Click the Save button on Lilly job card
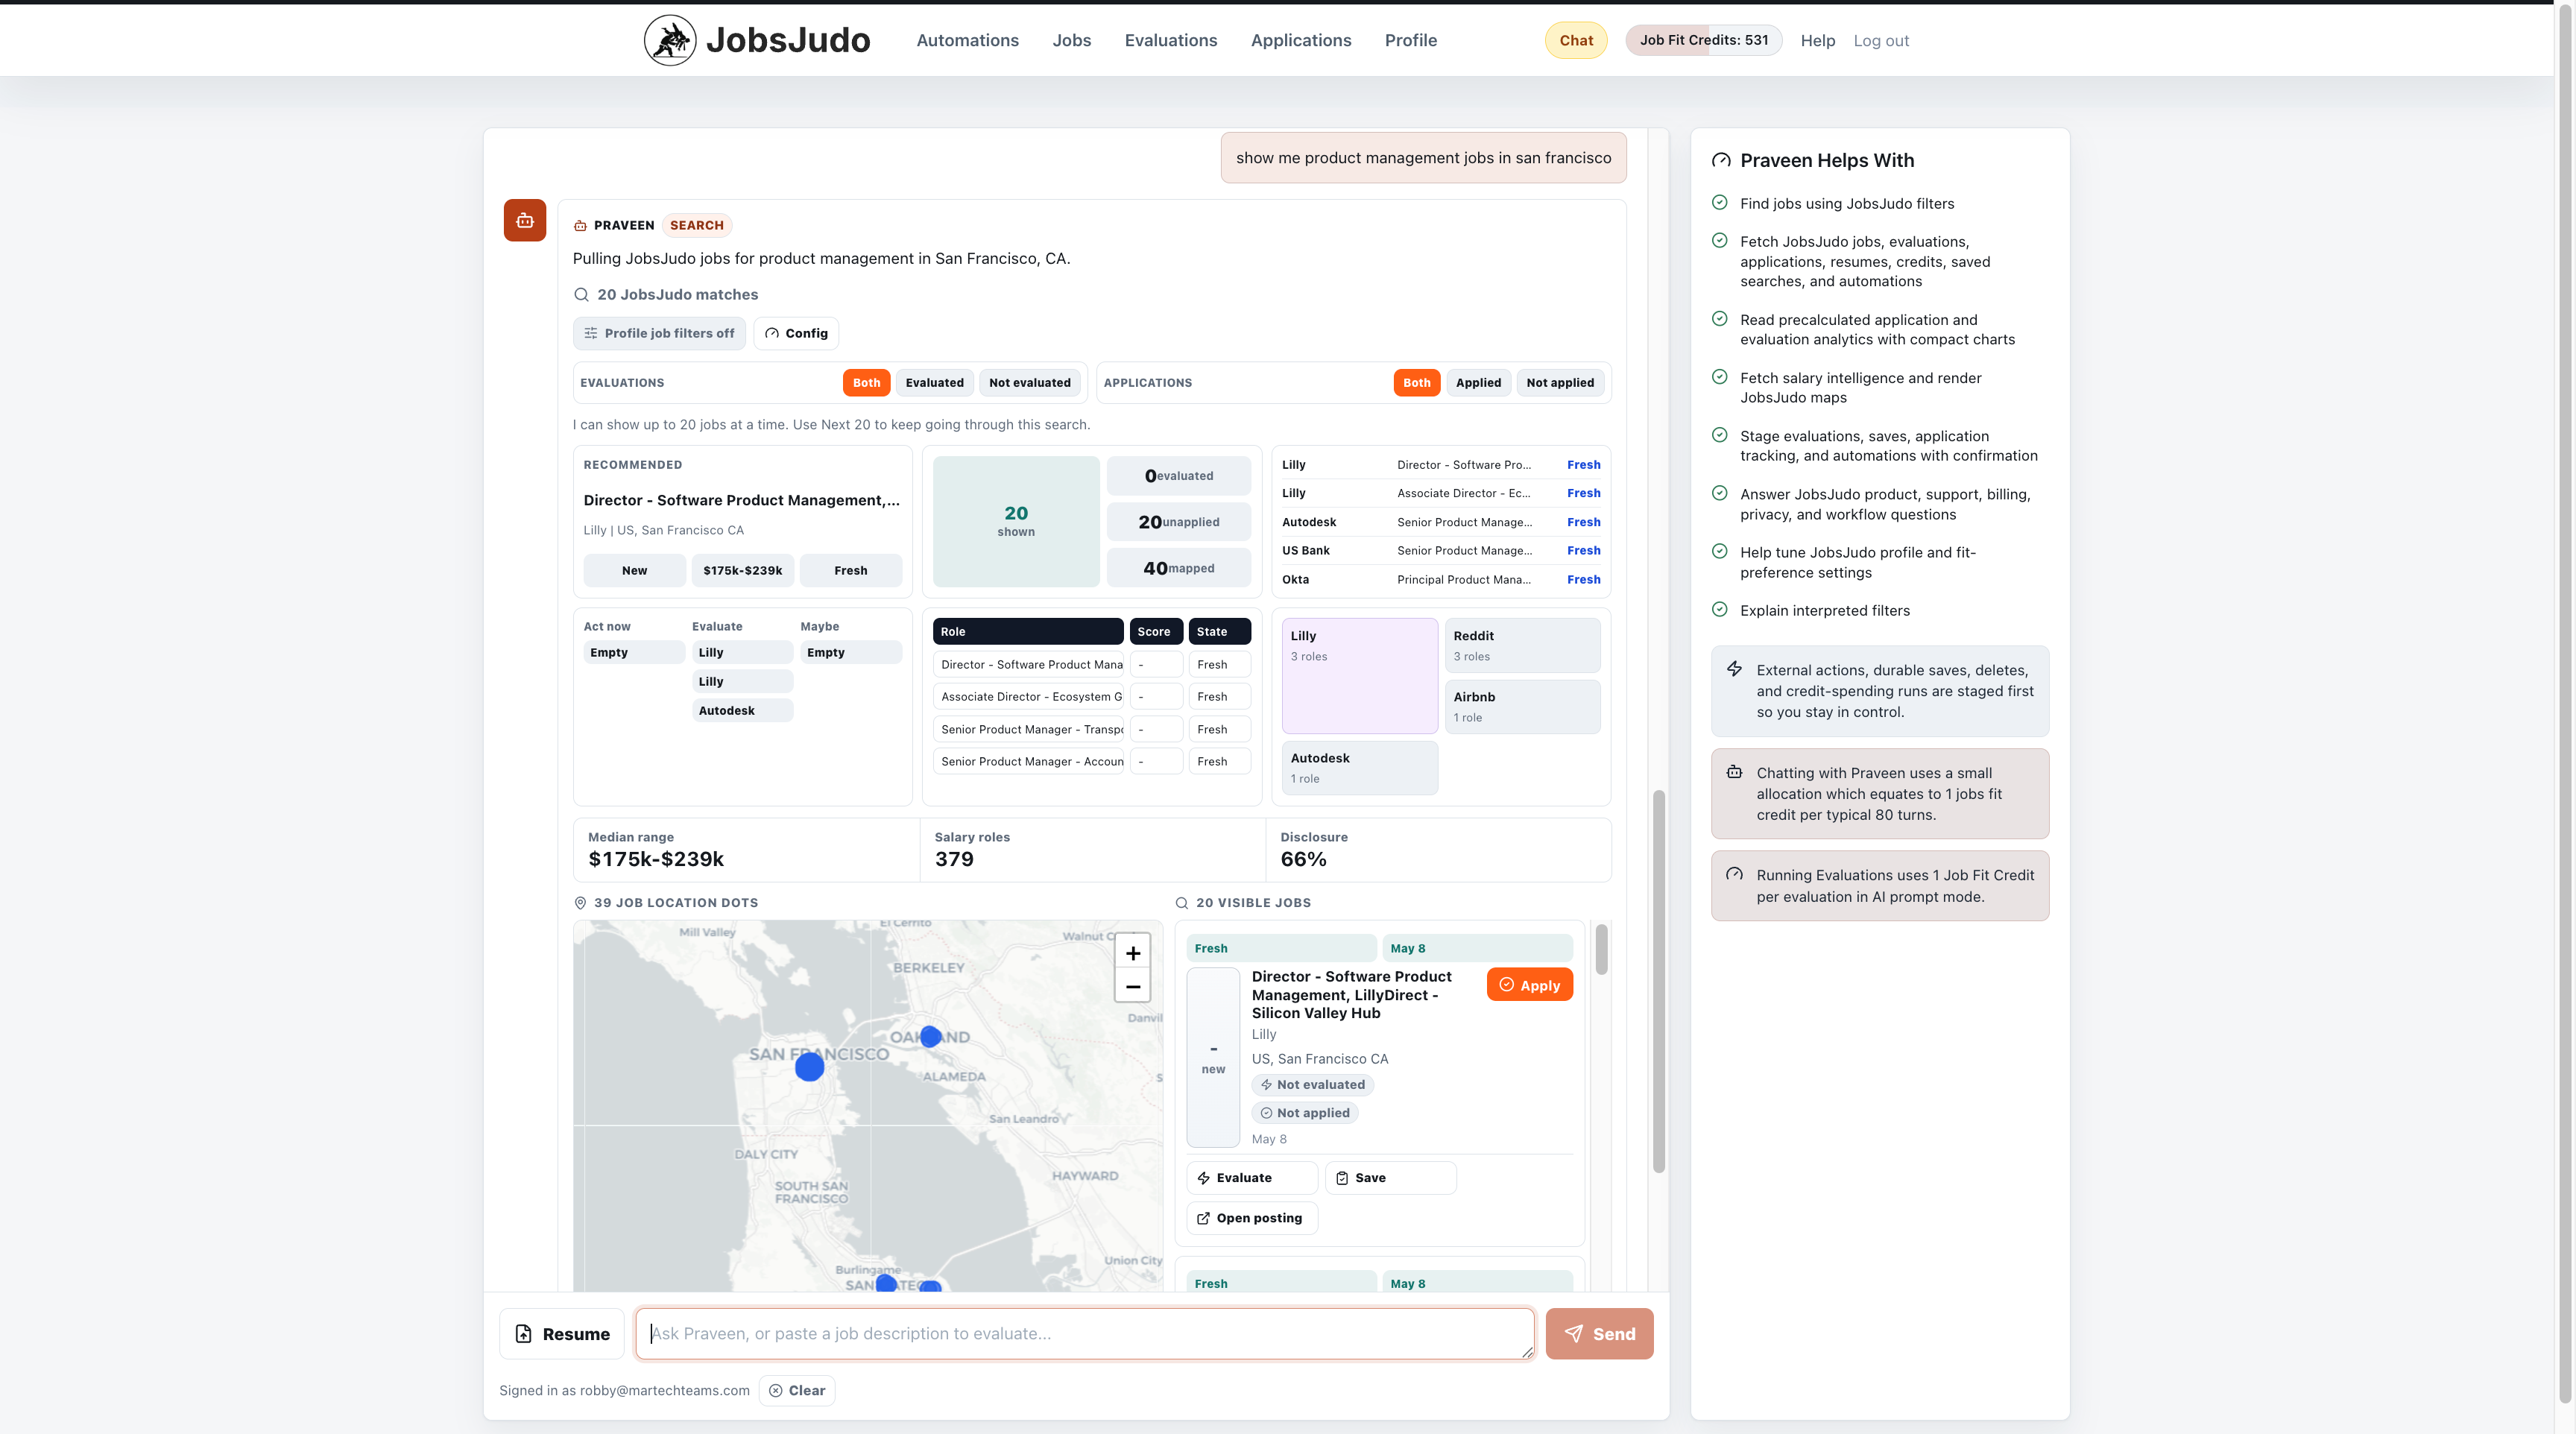2576x1434 pixels. coord(1391,1178)
